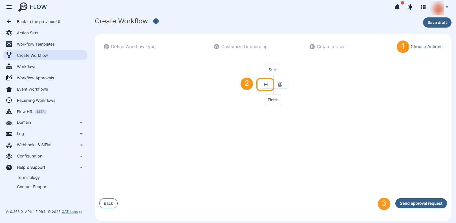Toggle light/dark theme sun icon
456x223 pixels.
click(x=410, y=7)
